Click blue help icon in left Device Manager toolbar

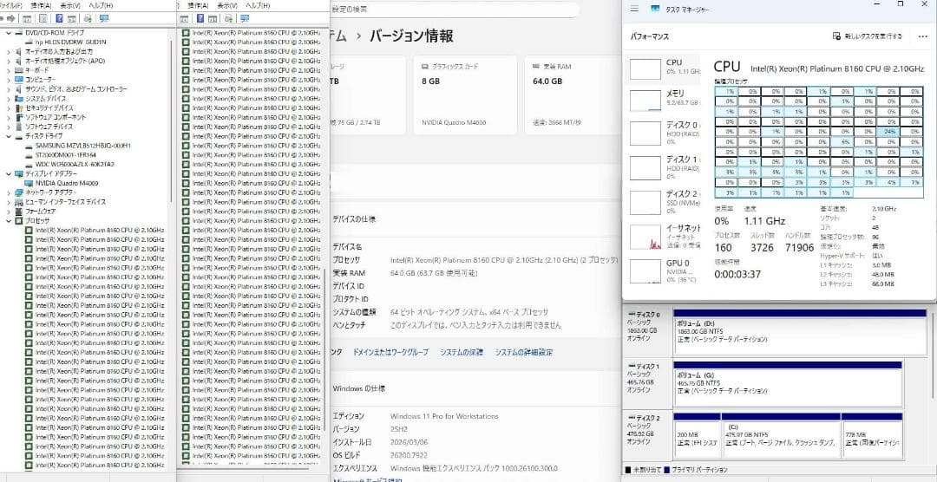point(59,18)
